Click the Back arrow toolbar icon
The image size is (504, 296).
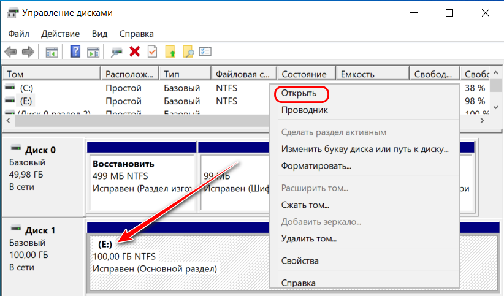[x=11, y=51]
